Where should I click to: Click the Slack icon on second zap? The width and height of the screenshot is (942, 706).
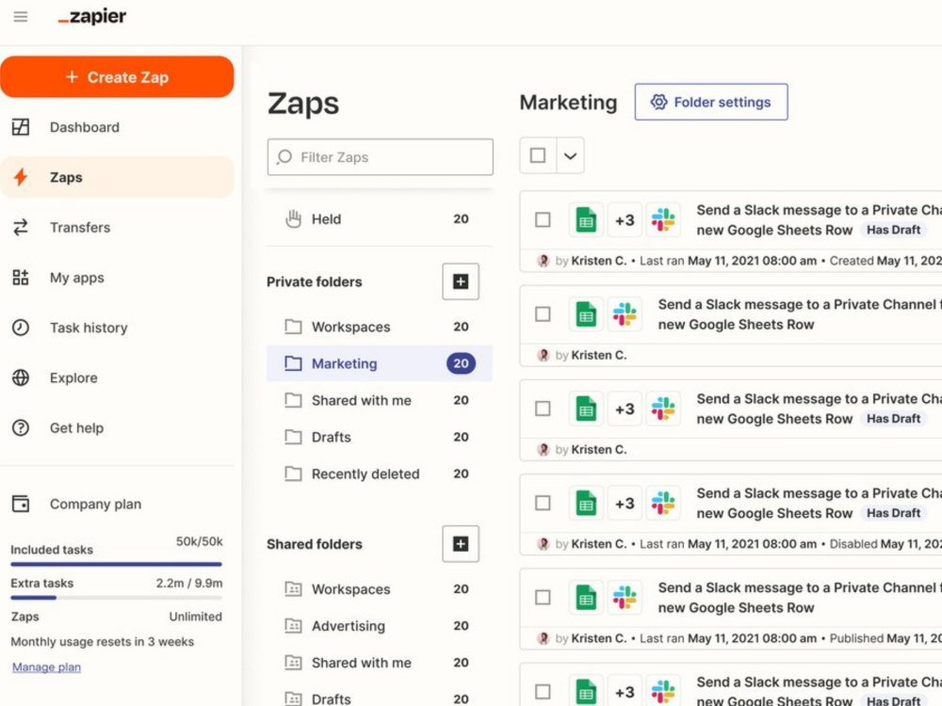click(x=625, y=314)
